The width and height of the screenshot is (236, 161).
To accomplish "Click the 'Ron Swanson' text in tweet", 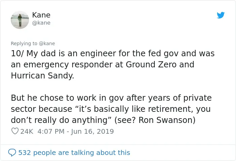I will click(x=167, y=120).
